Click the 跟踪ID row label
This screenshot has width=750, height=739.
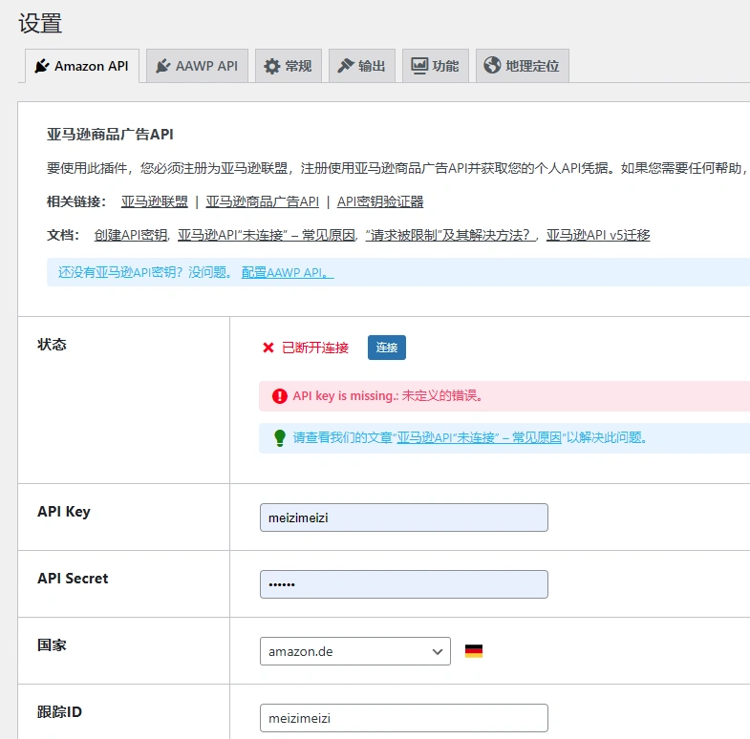59,712
